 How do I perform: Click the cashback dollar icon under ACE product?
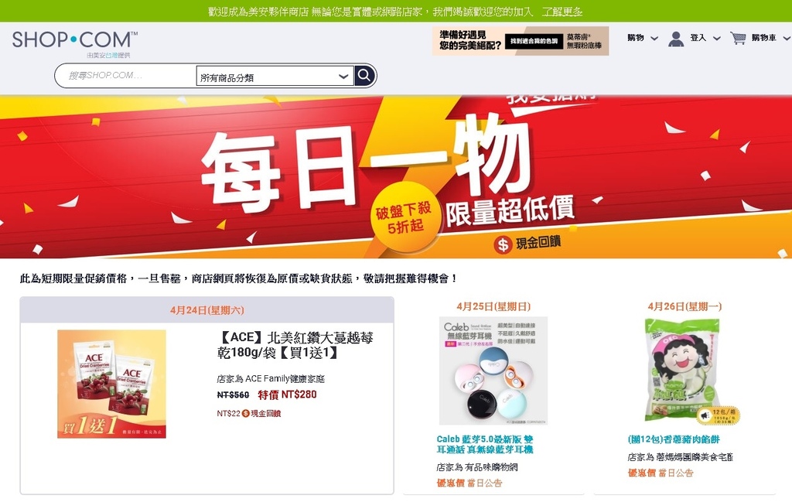(x=245, y=413)
